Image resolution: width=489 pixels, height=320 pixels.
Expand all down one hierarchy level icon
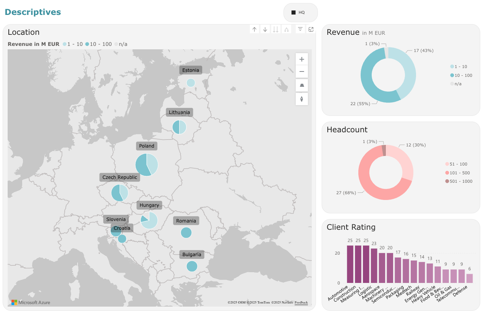(x=287, y=29)
